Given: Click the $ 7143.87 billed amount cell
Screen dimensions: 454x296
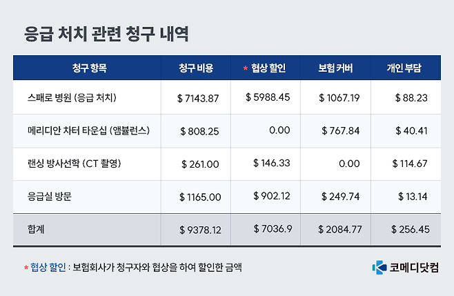Looking at the screenshot, I should [198, 98].
